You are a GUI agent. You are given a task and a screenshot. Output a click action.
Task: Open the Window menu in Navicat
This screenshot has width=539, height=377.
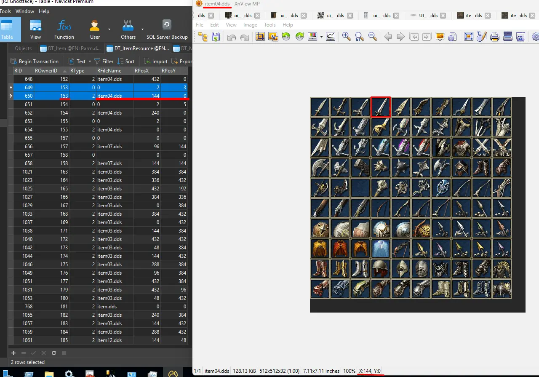[25, 11]
